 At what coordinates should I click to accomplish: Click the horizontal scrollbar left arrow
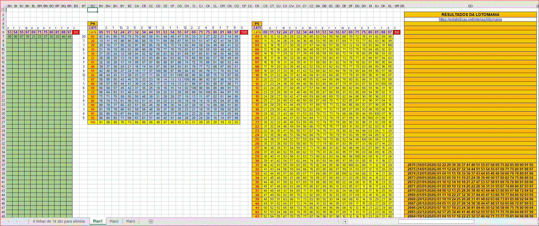345,221
